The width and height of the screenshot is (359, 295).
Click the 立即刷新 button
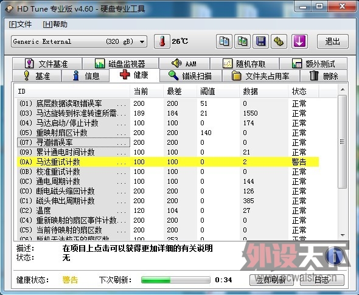(x=271, y=280)
